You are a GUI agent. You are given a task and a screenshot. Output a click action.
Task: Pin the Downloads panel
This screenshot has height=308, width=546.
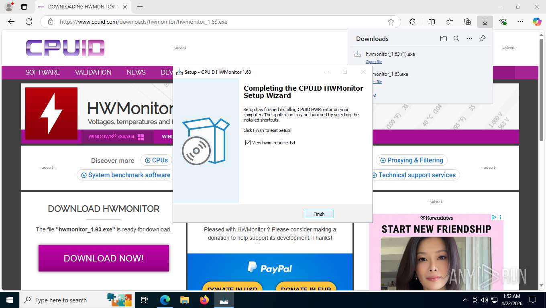tap(483, 38)
